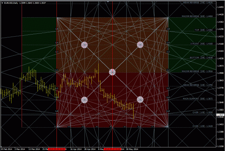Click the 1.3648 value on price scale

point(220,102)
